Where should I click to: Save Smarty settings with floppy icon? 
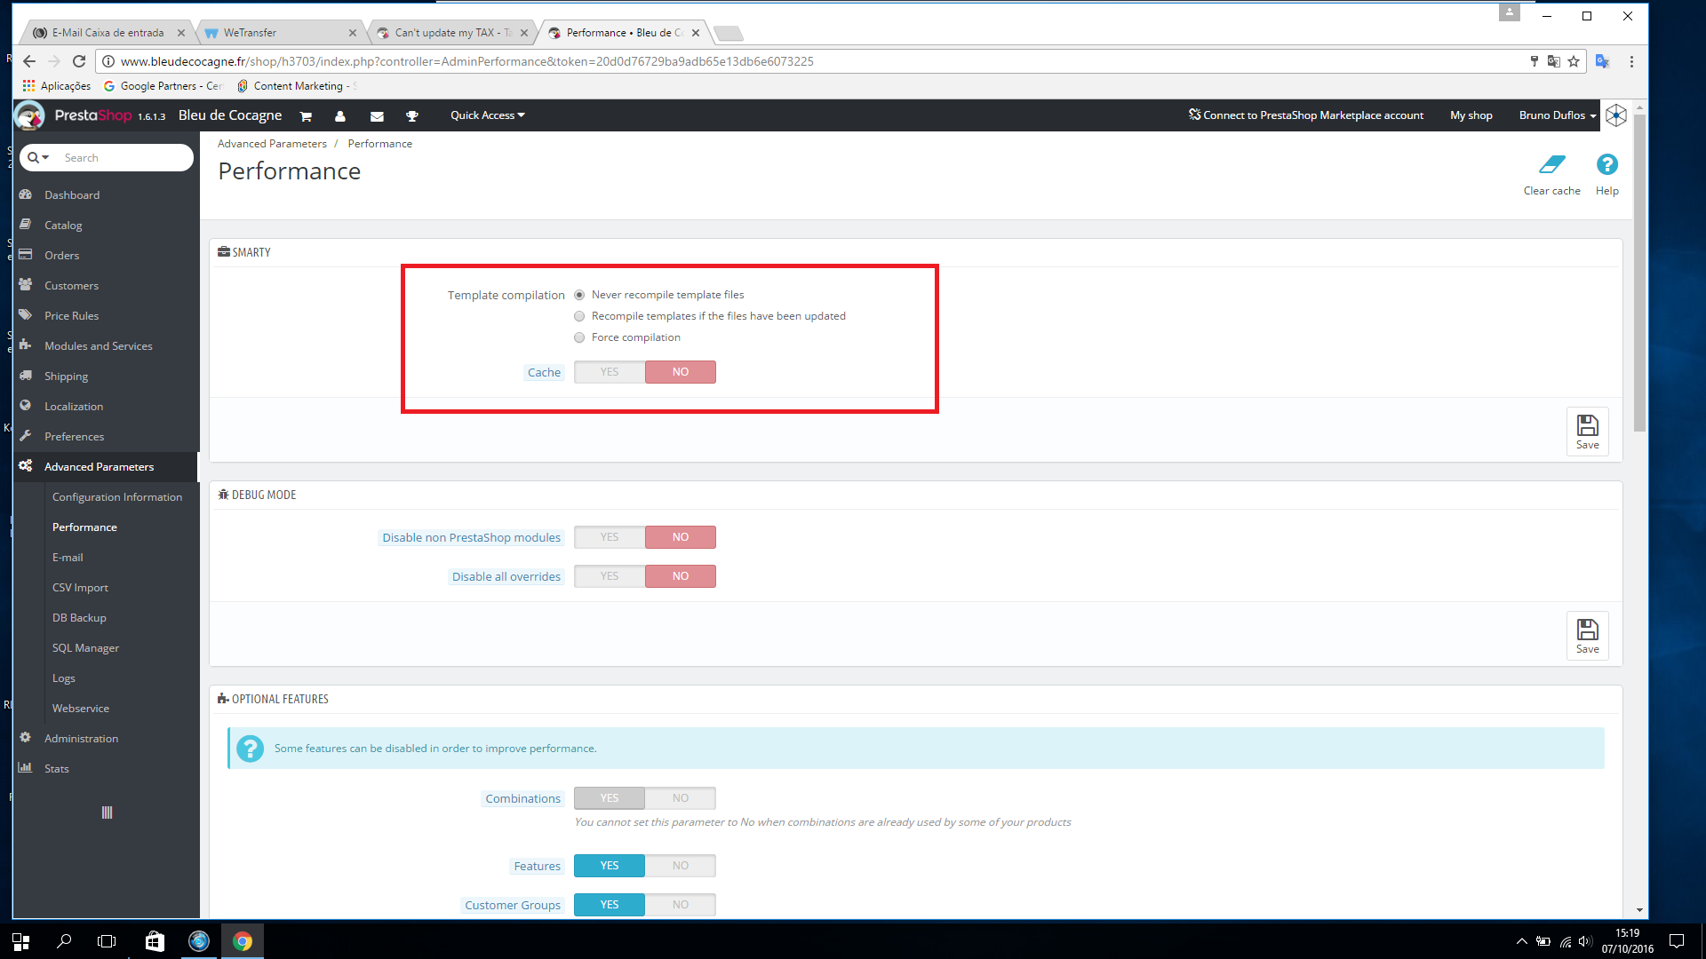[1587, 431]
